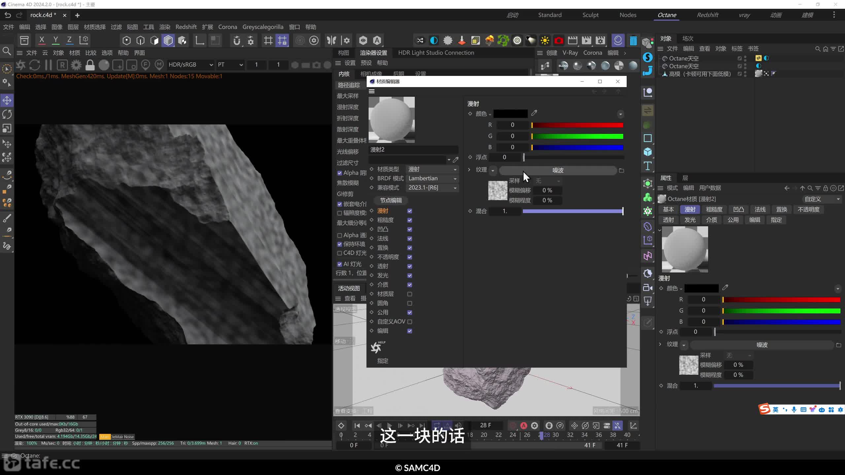Click 噪波 texture button in material editor
This screenshot has height=475, width=845.
tap(558, 170)
